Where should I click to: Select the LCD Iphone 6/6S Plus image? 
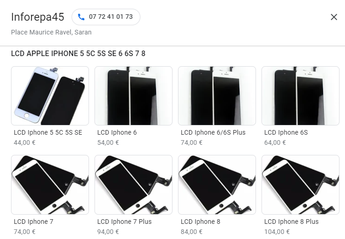tap(217, 96)
